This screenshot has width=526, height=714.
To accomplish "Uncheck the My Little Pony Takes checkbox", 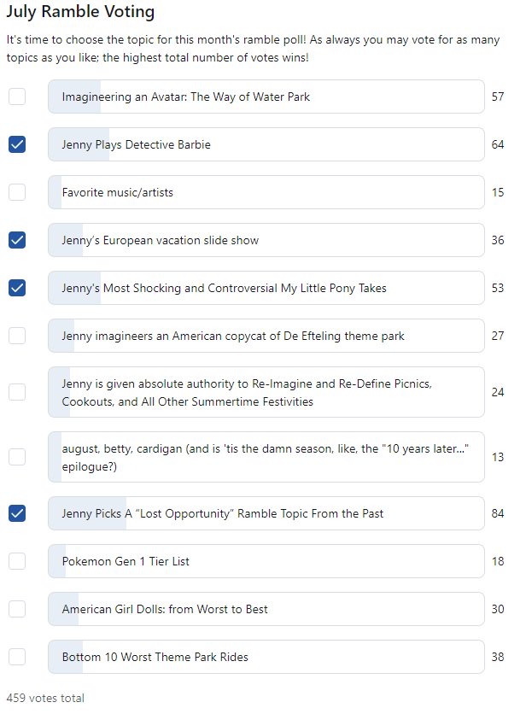I will point(17,288).
